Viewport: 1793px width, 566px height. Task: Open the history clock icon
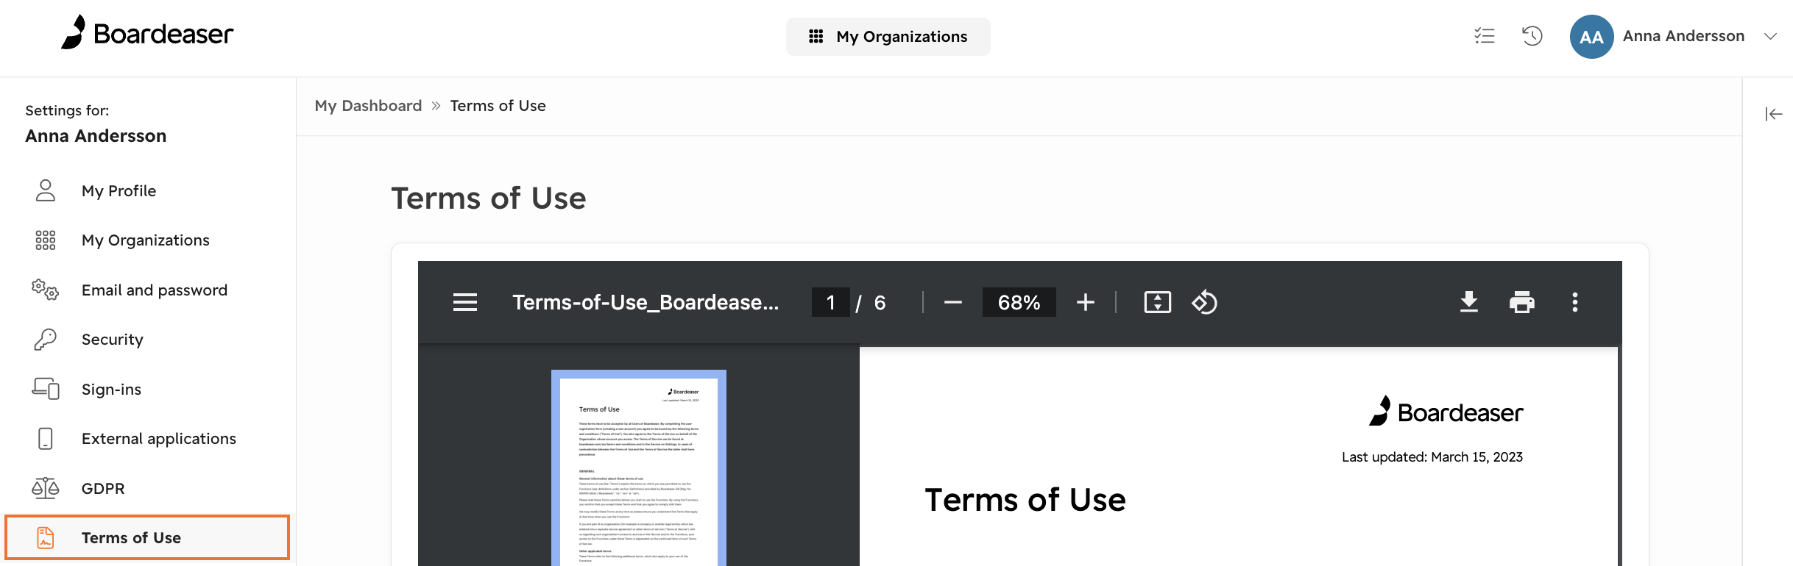[1532, 36]
